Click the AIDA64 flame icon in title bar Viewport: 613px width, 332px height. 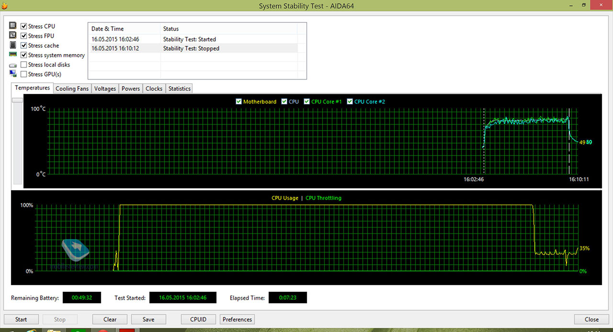[x=4, y=6]
